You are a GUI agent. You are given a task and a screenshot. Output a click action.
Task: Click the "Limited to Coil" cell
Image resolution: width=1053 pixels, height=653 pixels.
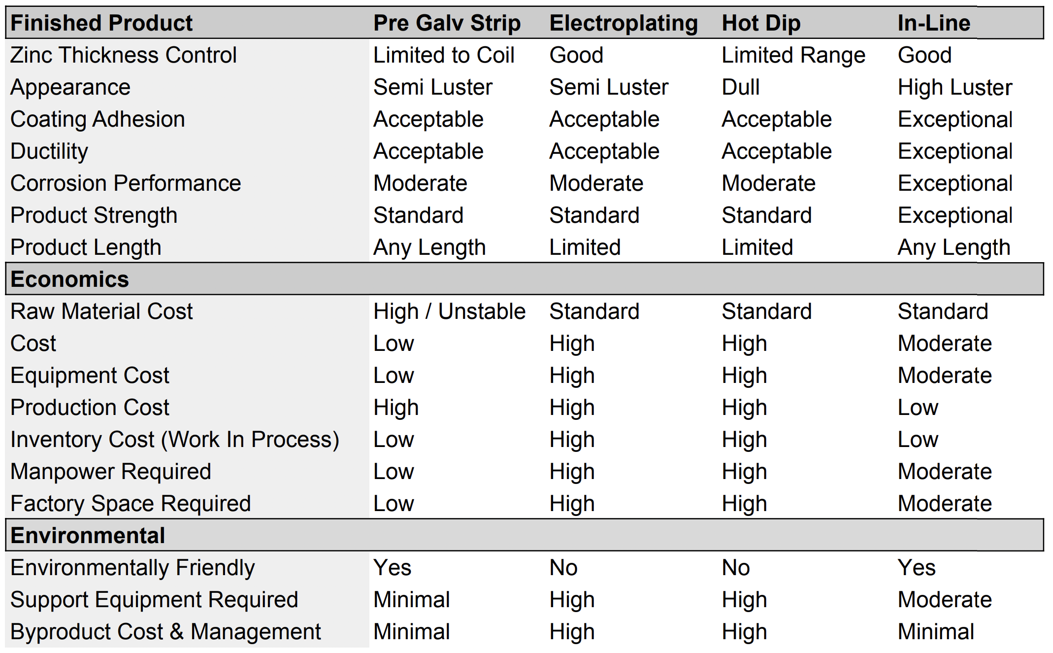pyautogui.click(x=444, y=55)
